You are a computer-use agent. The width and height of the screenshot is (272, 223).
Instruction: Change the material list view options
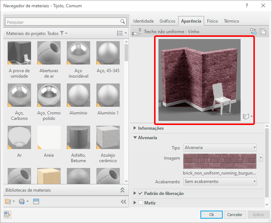click(x=122, y=33)
